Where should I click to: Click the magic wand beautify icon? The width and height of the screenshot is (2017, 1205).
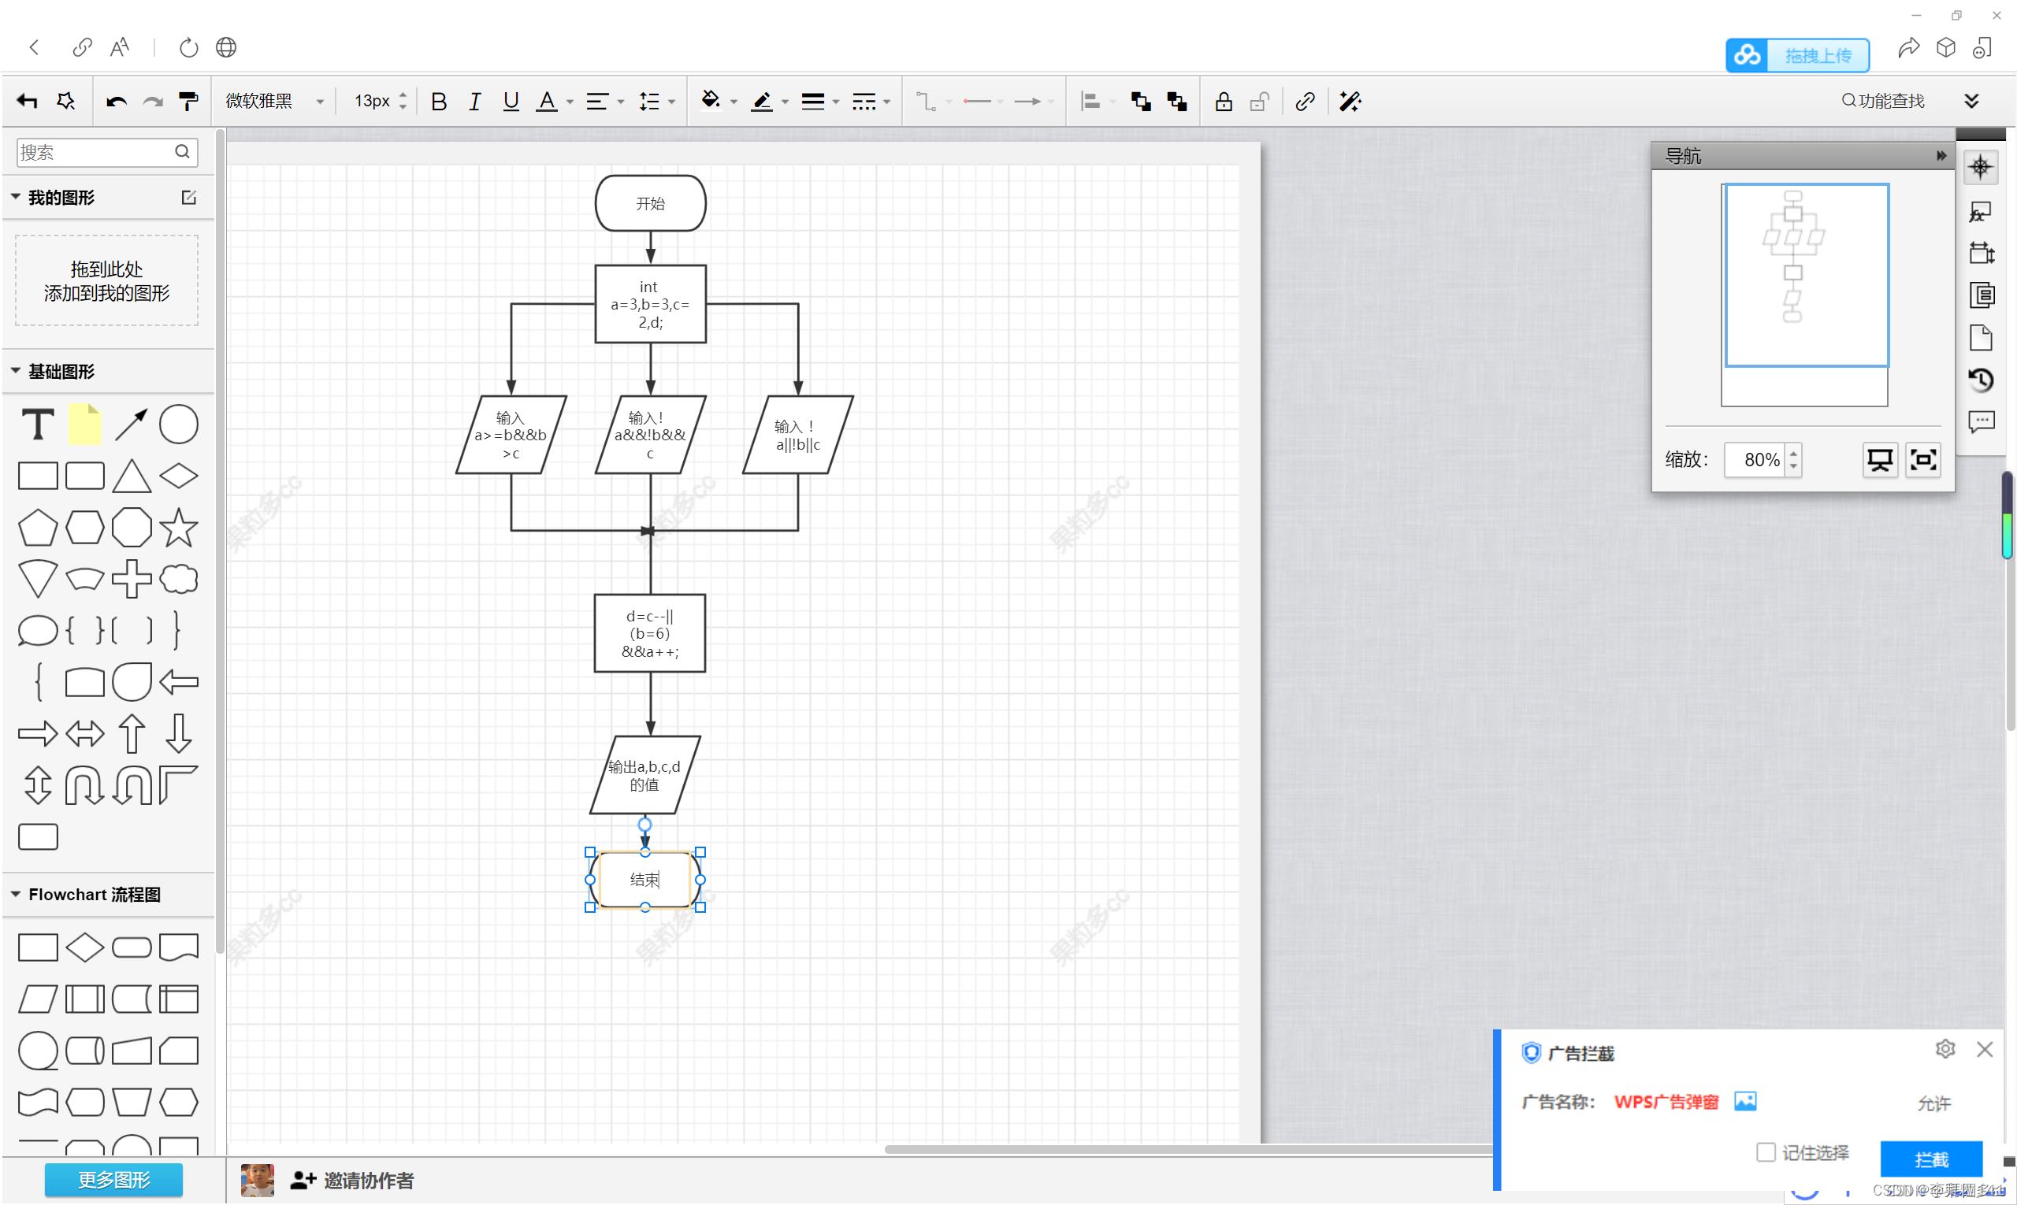click(1350, 102)
